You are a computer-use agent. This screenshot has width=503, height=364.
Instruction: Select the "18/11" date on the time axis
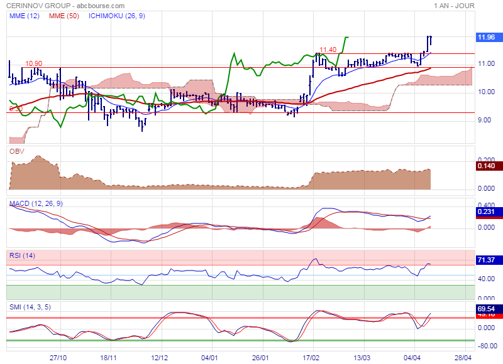108,358
